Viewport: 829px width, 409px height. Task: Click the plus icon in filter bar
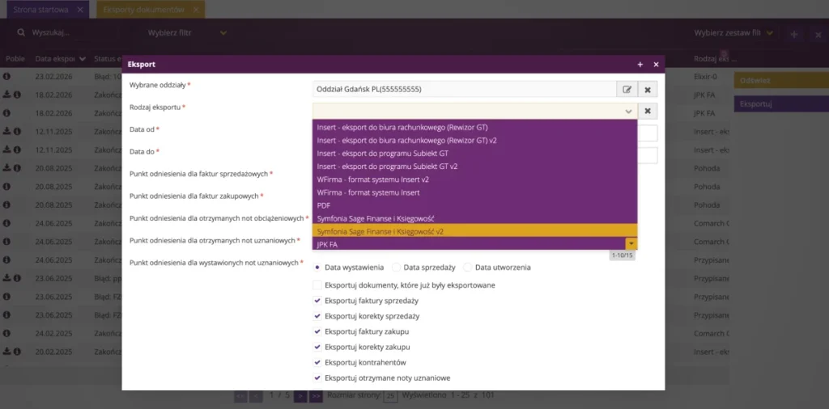click(793, 34)
